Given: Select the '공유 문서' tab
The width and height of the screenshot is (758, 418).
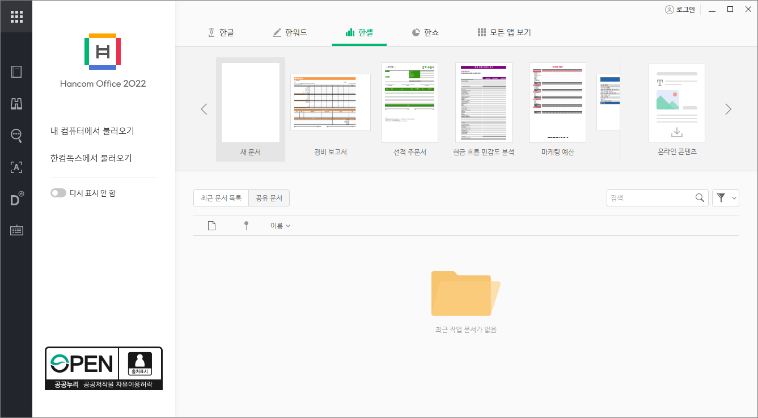Looking at the screenshot, I should [x=269, y=198].
